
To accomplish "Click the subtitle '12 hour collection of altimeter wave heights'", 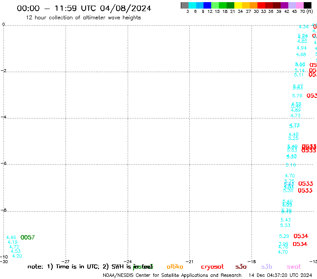I will 83,18.
